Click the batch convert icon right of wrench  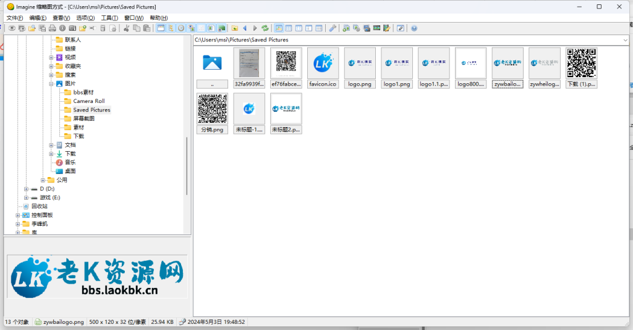point(346,28)
